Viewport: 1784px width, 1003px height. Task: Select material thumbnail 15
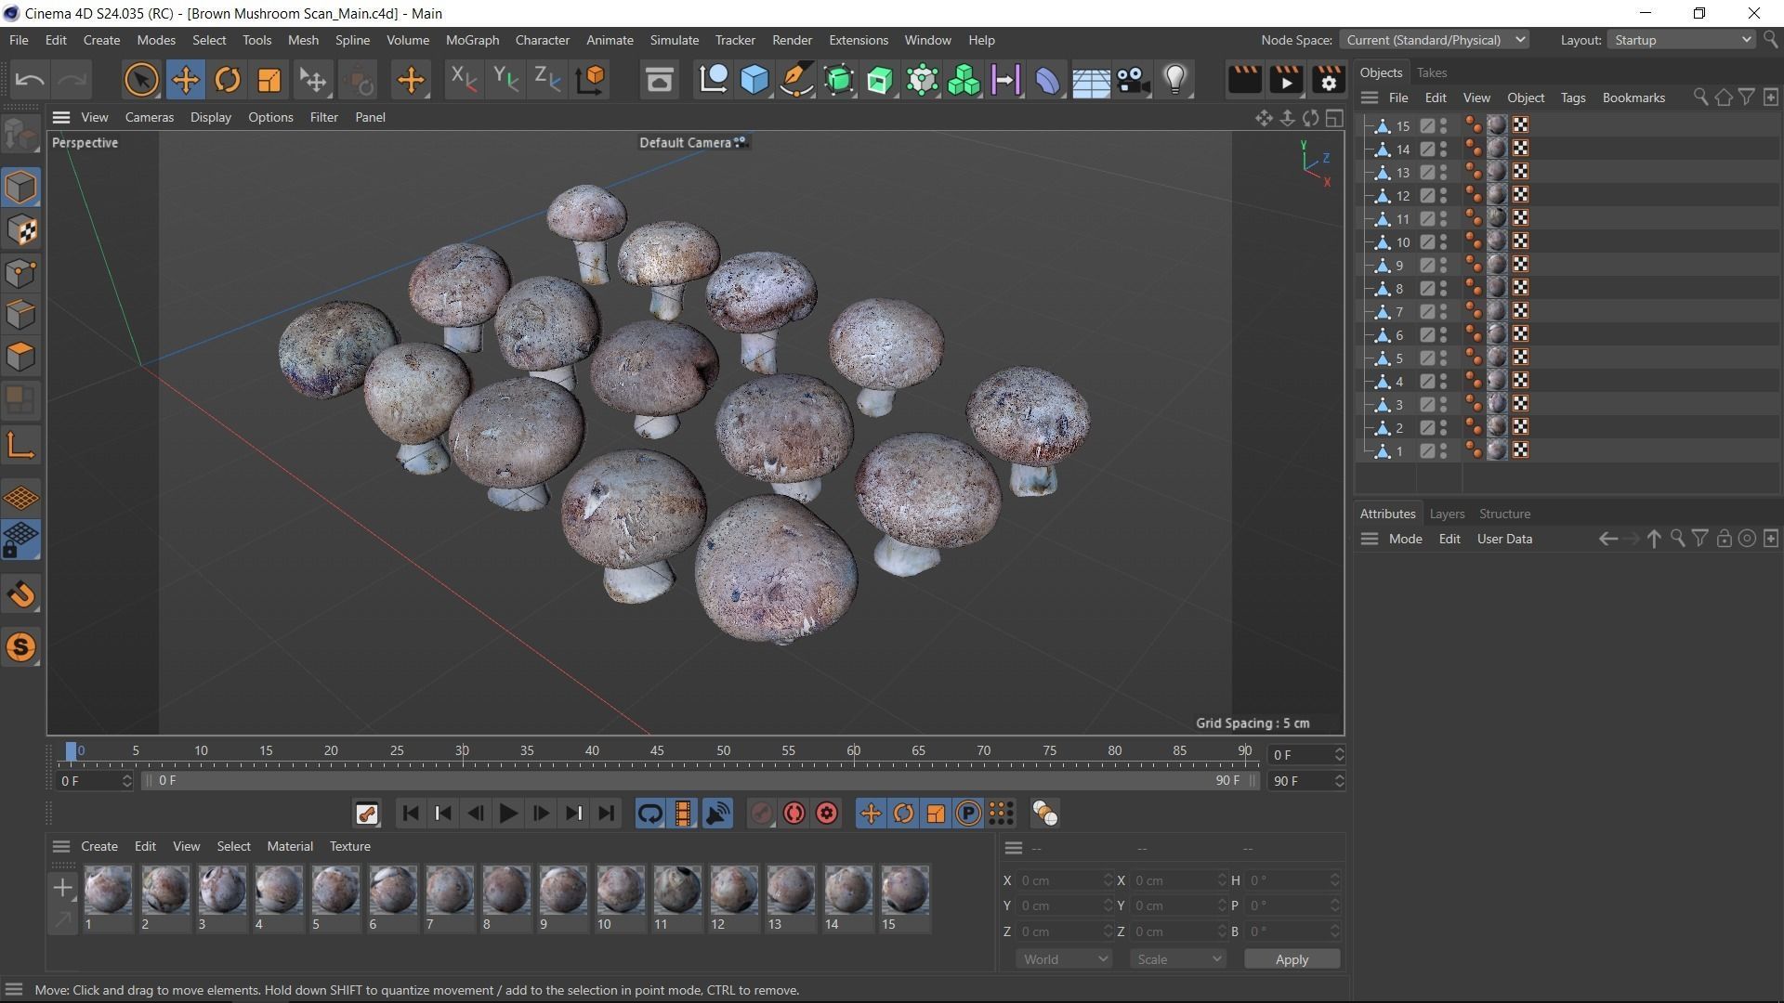pyautogui.click(x=904, y=890)
